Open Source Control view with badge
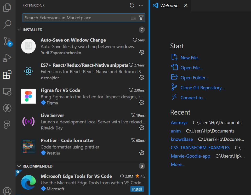 coord(7,41)
